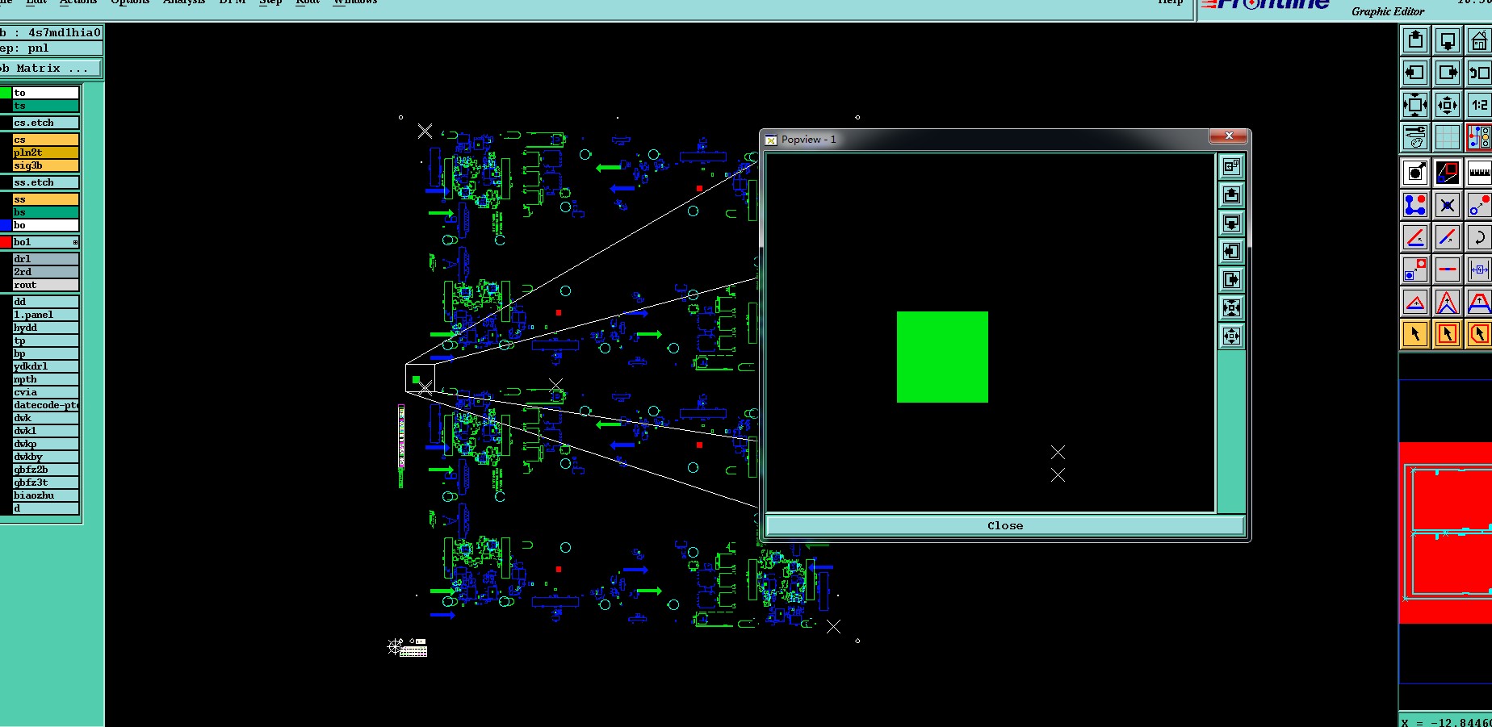Pan down using the main toolbar icon
This screenshot has height=727, width=1492.
click(x=1448, y=40)
